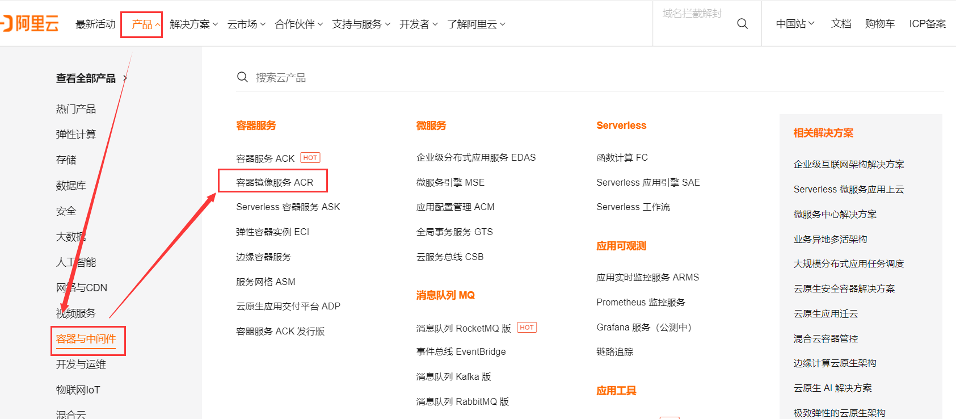
Task: Click the magnifier icon beside 搜索云产品
Action: tap(242, 77)
